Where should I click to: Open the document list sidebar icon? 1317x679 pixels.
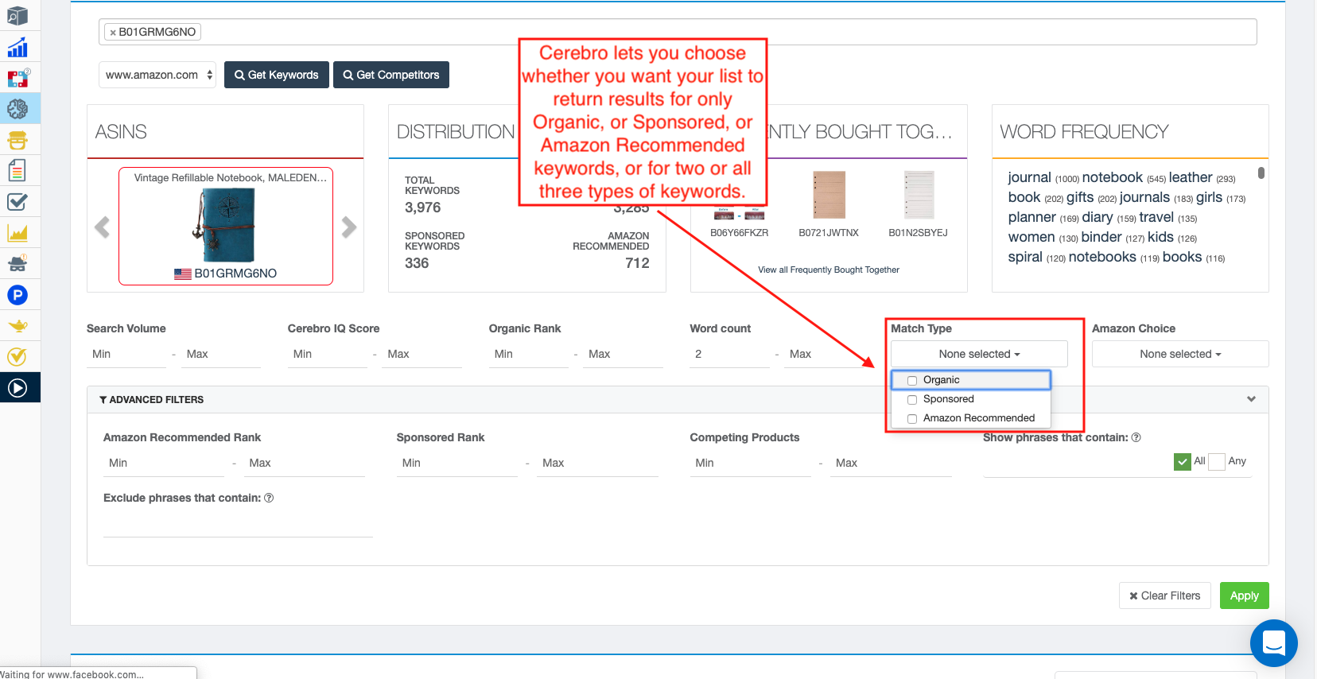[17, 170]
